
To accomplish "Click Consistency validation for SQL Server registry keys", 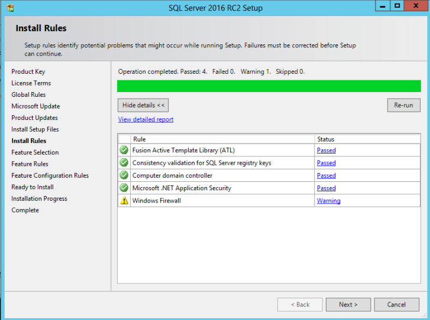I will [x=202, y=163].
